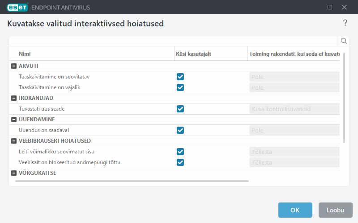Open help via the question mark icon
Viewport: 358px width, 223px height.
pos(345,23)
